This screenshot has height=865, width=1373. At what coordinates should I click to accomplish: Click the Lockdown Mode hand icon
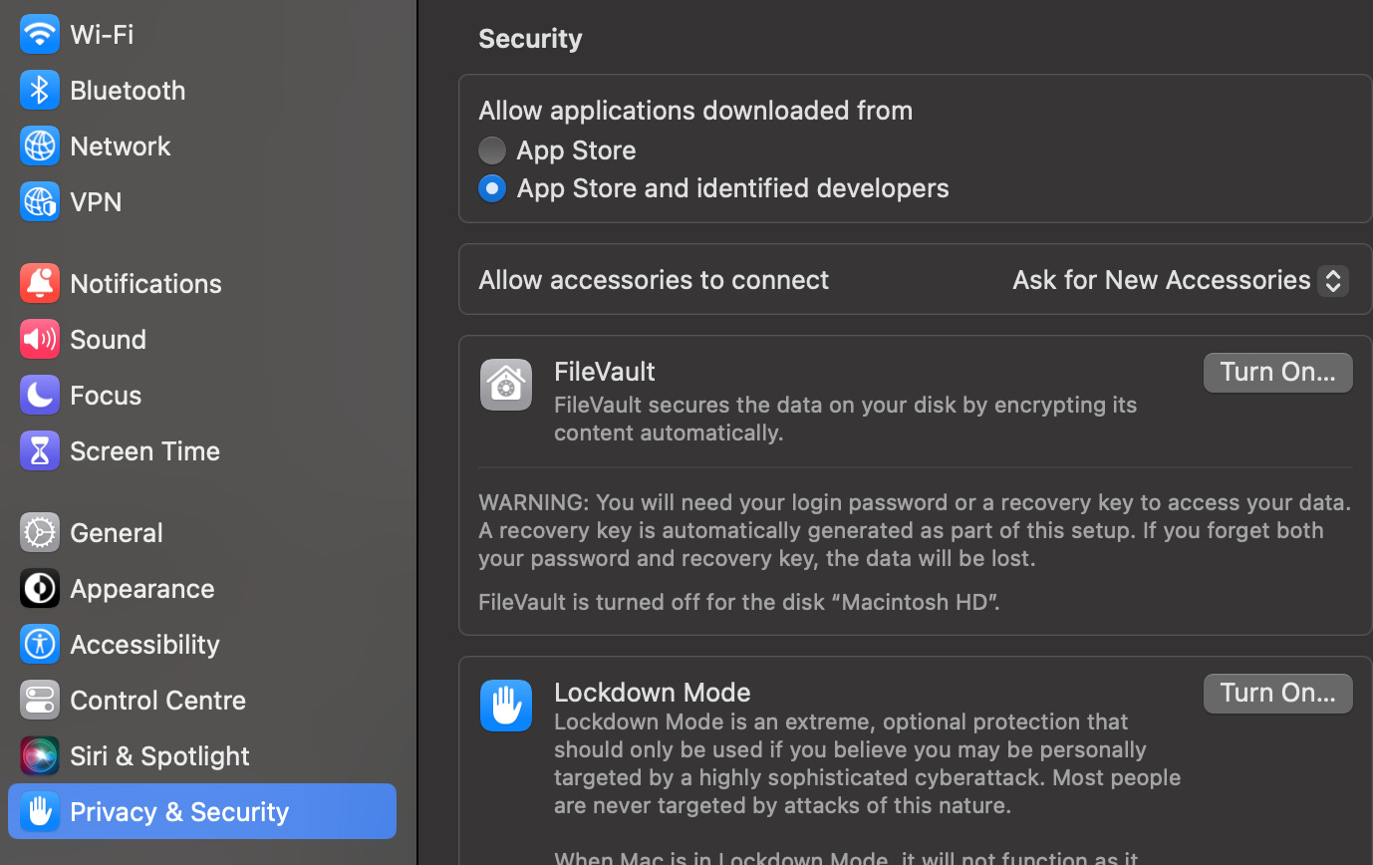click(505, 706)
